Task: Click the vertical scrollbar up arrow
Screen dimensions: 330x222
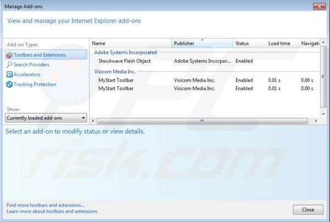Action: click(323, 42)
